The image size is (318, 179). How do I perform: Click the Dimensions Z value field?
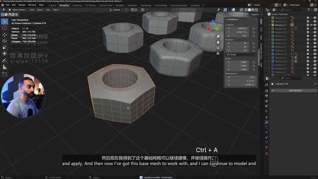(x=240, y=85)
